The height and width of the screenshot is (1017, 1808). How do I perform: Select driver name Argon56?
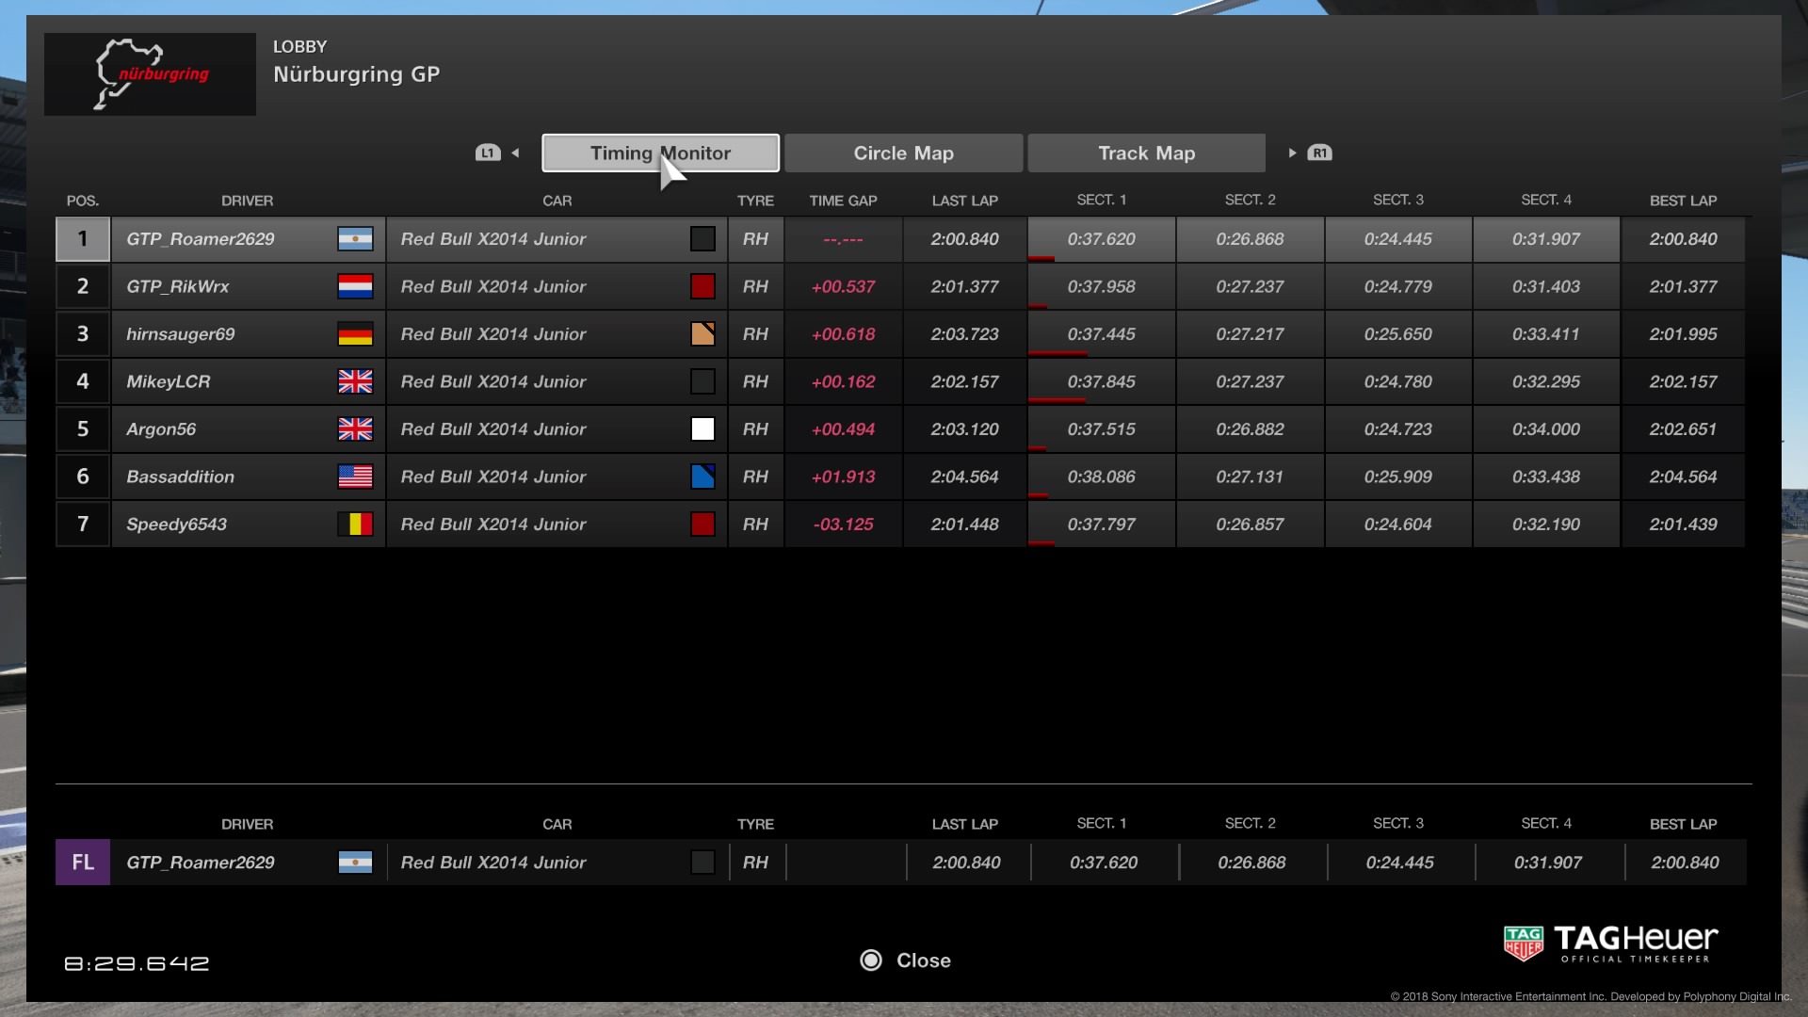[x=161, y=429]
